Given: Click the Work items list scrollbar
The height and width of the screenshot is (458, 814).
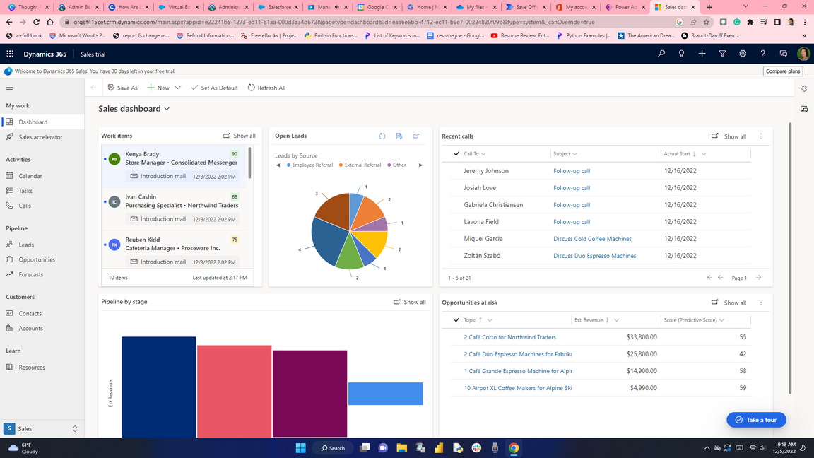Looking at the screenshot, I should click(249, 163).
